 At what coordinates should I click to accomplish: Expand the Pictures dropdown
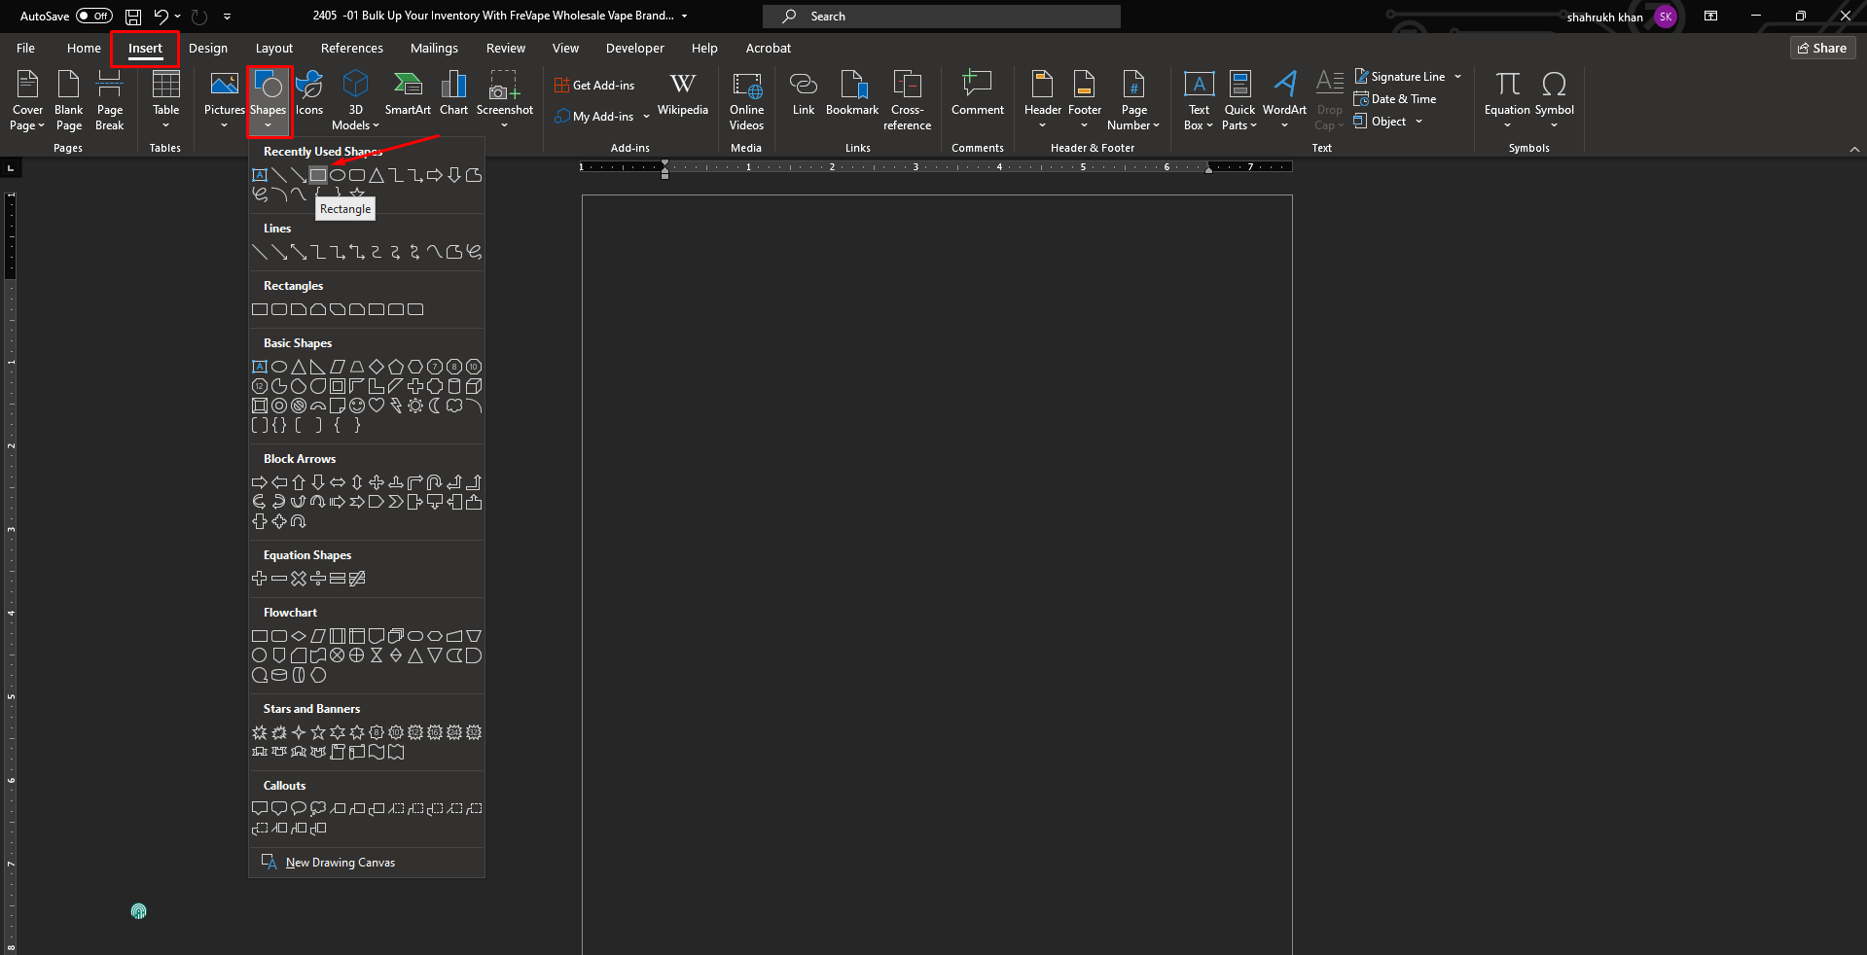[224, 125]
